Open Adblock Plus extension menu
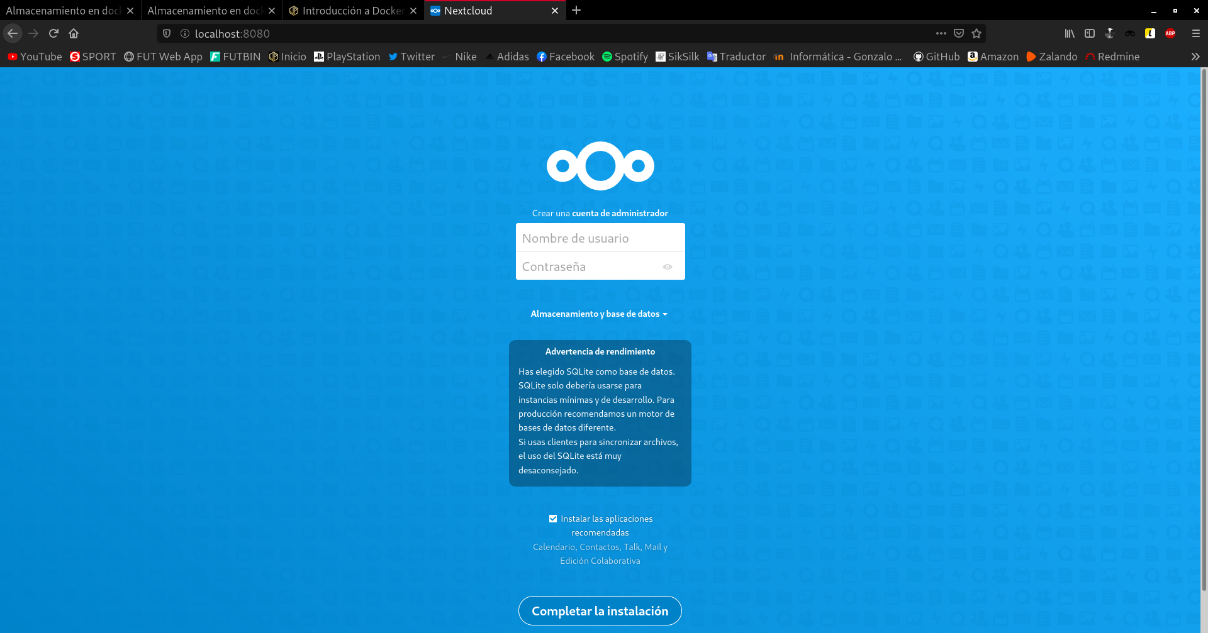The width and height of the screenshot is (1208, 633). pyautogui.click(x=1170, y=33)
